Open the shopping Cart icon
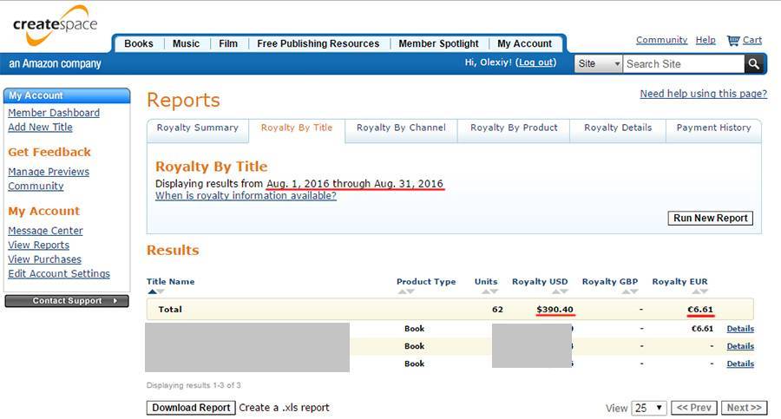781x419 pixels. pos(734,40)
